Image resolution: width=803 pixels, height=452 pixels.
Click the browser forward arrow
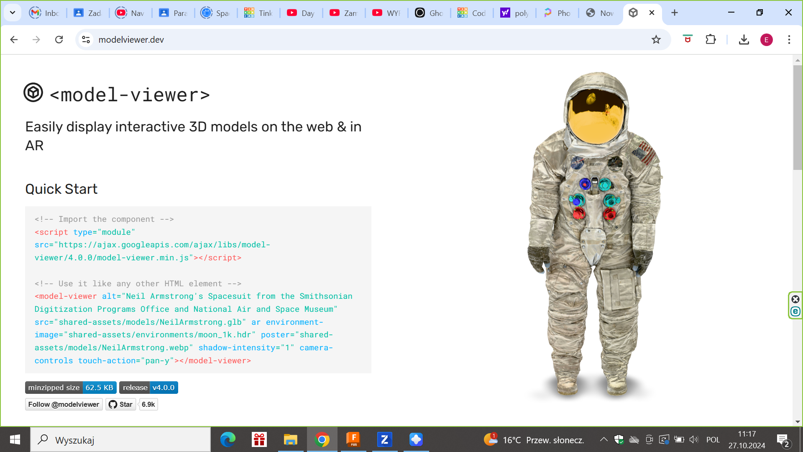[36, 39]
